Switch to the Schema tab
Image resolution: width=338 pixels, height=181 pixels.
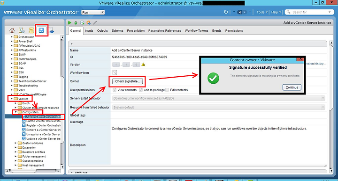tap(117, 31)
